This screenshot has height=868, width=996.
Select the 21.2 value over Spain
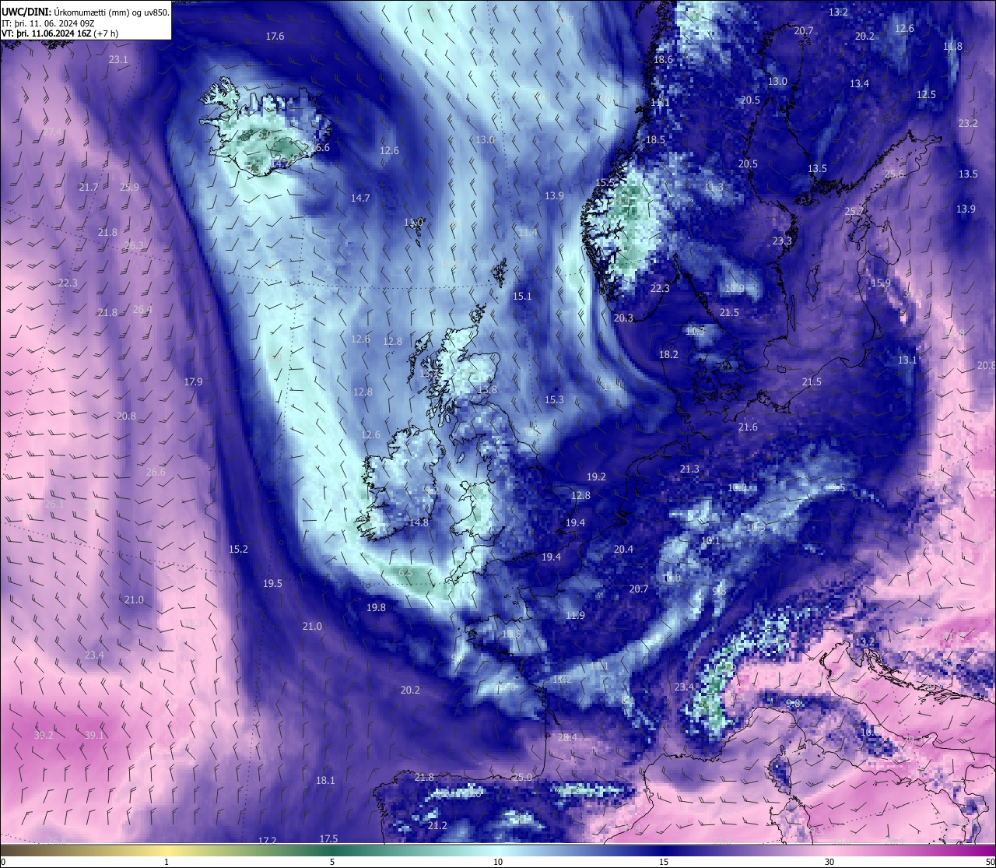(x=437, y=826)
